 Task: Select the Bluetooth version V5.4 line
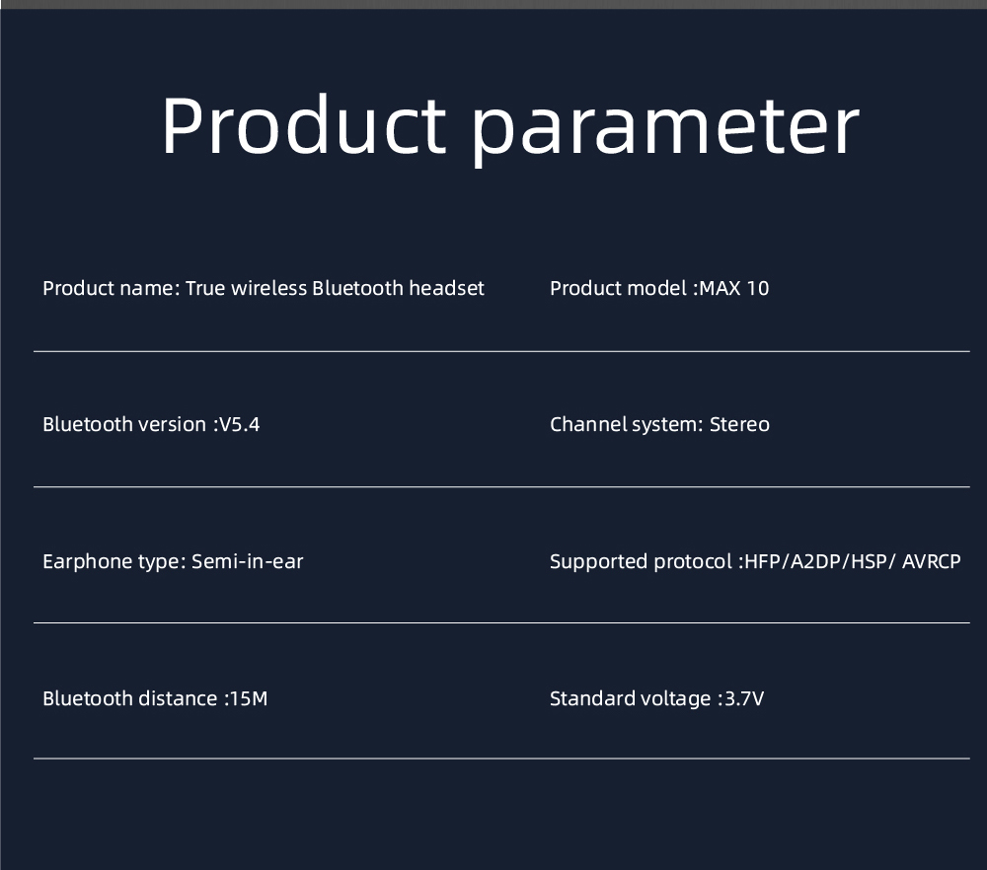(x=151, y=424)
